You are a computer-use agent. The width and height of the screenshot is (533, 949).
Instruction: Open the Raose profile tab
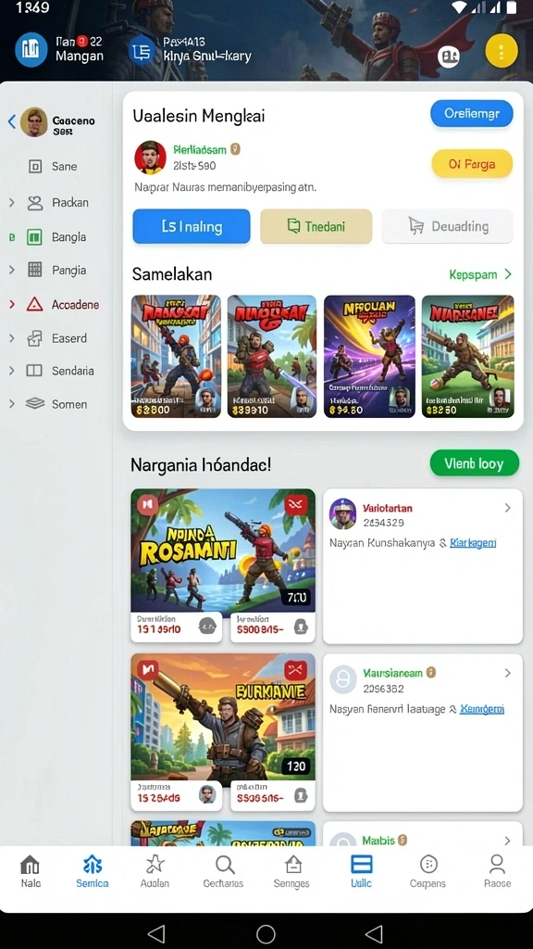click(x=497, y=871)
